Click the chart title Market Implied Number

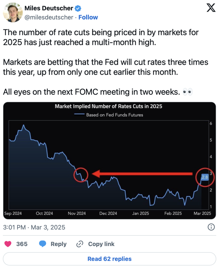(108, 107)
